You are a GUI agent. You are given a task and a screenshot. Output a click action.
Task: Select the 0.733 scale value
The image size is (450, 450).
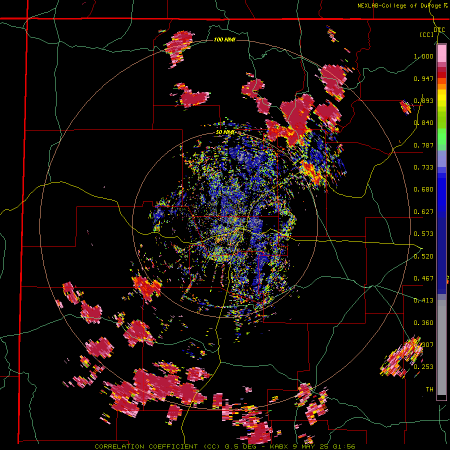tap(423, 167)
